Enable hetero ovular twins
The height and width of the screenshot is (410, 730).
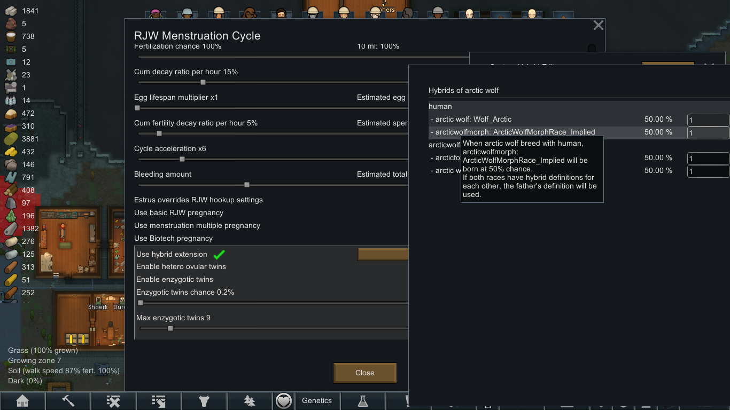tap(181, 266)
